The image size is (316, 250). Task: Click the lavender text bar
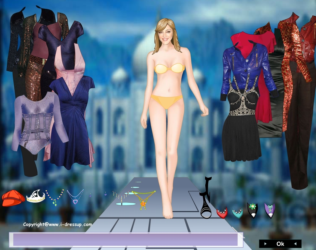pyautogui.click(x=126, y=240)
